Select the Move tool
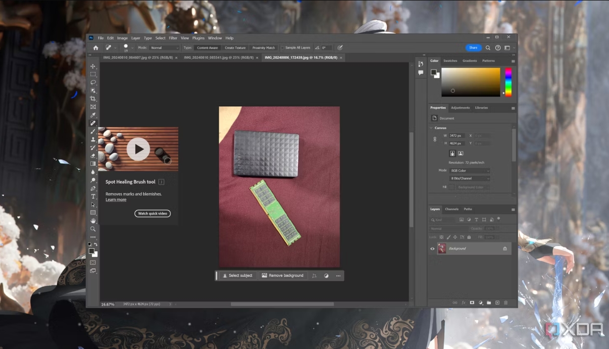The image size is (609, 349). pos(93,66)
